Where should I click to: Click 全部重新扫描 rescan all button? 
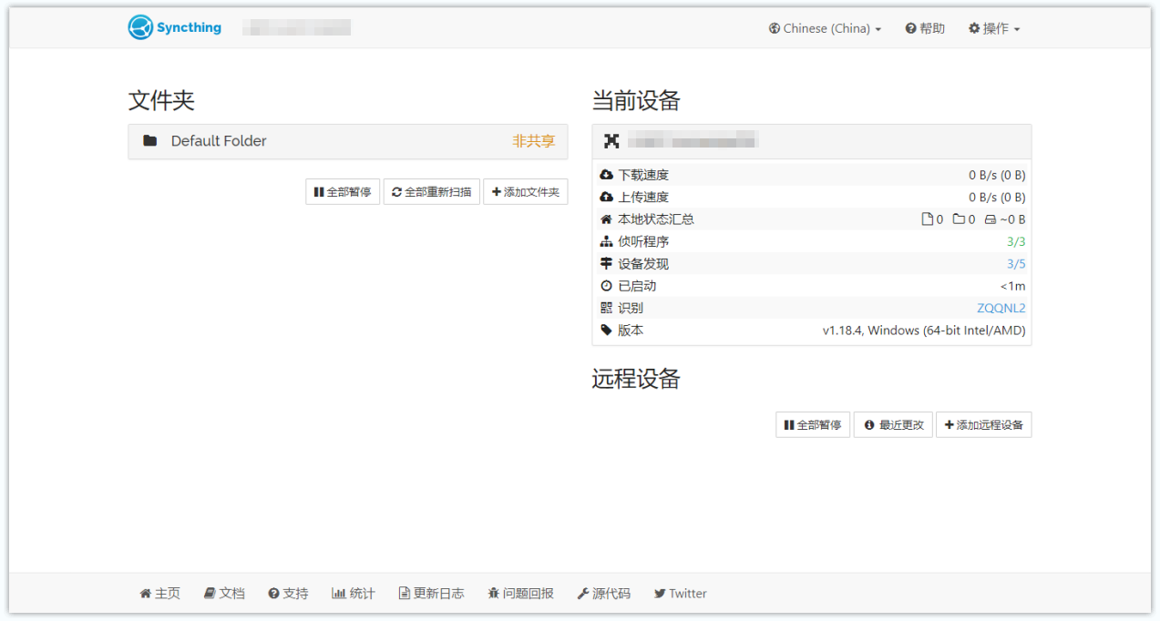point(431,192)
